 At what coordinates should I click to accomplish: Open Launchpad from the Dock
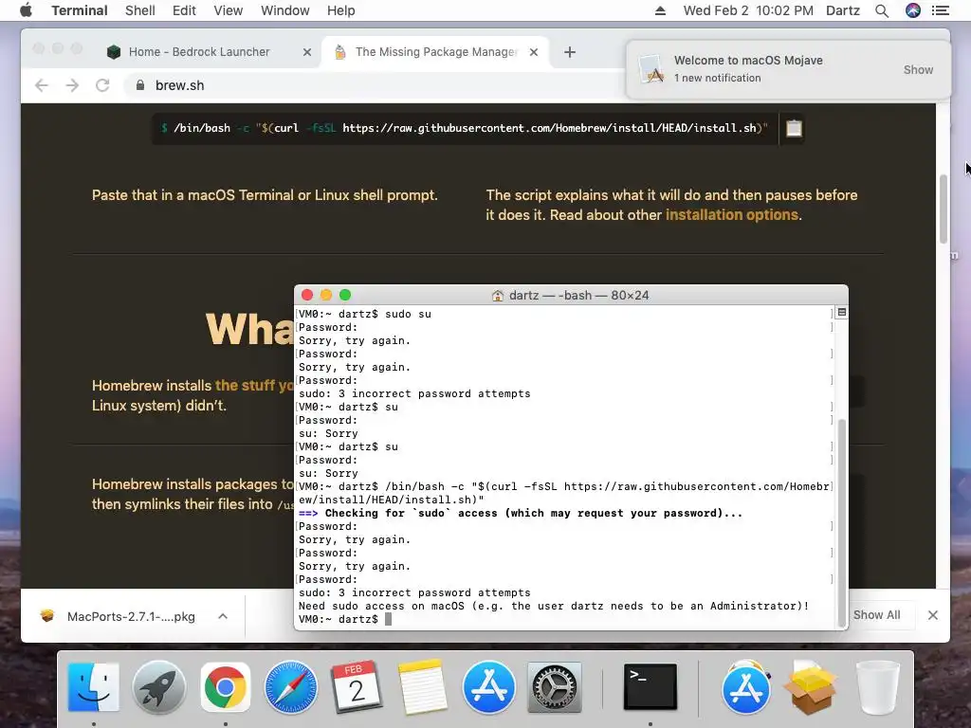click(159, 686)
